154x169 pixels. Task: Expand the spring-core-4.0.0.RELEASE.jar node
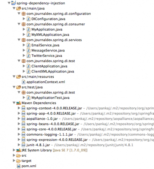[x=19, y=129]
